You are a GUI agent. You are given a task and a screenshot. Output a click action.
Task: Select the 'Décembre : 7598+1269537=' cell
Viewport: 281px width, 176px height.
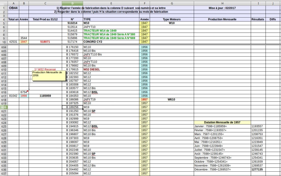(222, 170)
